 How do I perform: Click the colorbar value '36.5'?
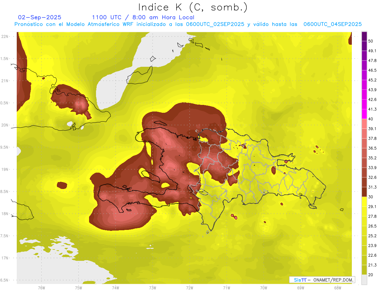(x=372, y=148)
